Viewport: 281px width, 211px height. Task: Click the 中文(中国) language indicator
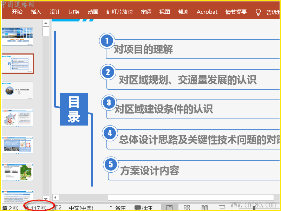81,208
